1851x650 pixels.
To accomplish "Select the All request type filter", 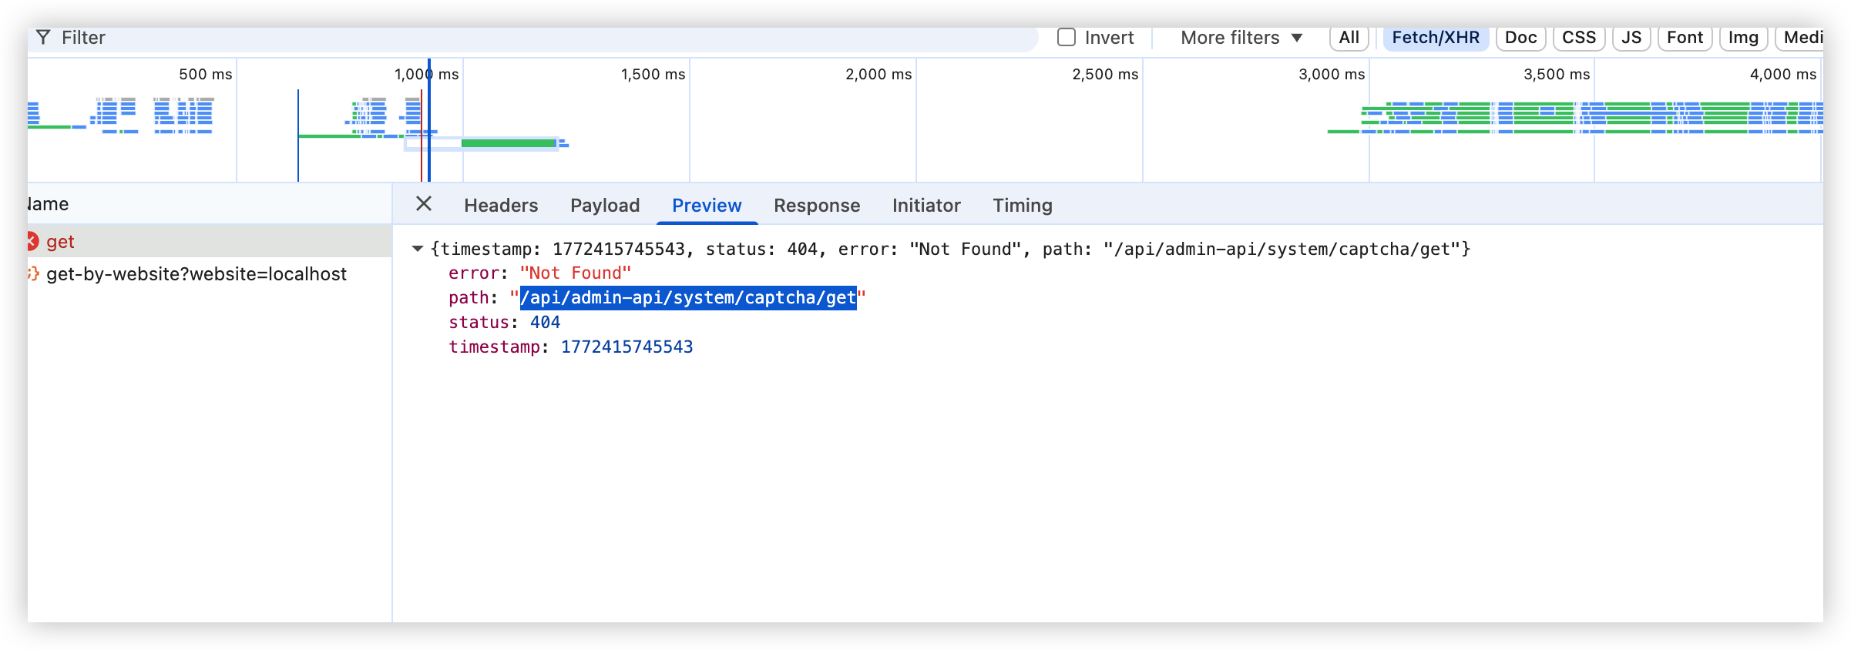I will pyautogui.click(x=1349, y=38).
